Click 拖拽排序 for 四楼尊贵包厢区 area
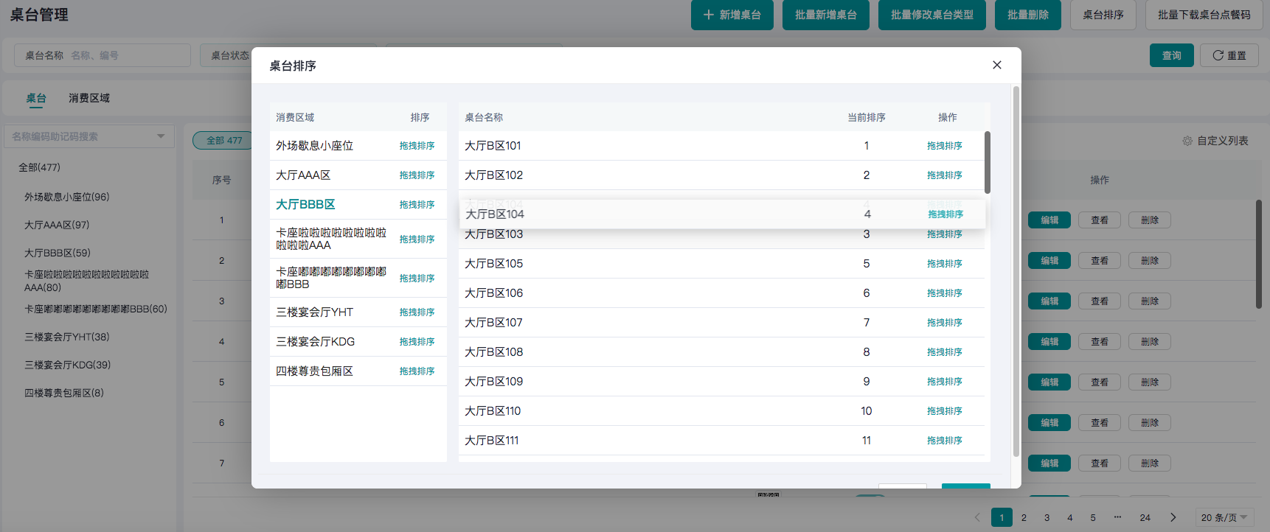Viewport: 1270px width, 532px height. coord(417,371)
